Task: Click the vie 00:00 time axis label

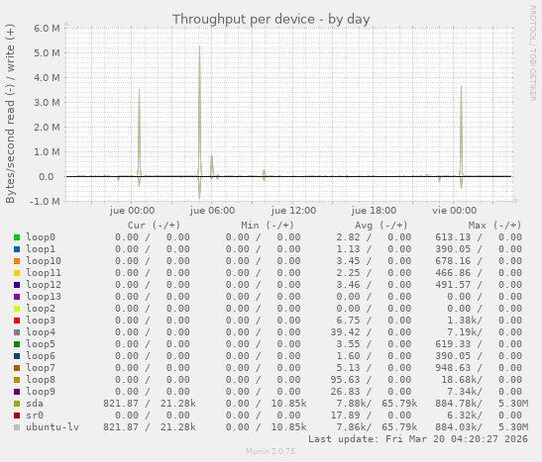Action: coord(454,211)
